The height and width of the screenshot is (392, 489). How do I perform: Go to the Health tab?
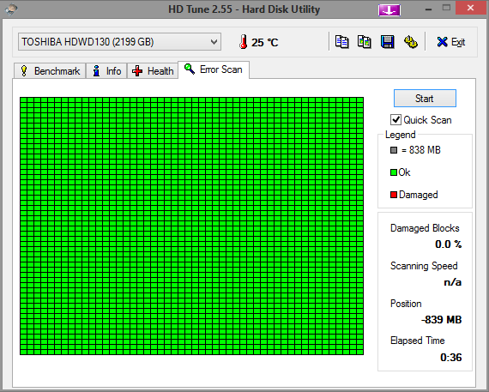[153, 71]
